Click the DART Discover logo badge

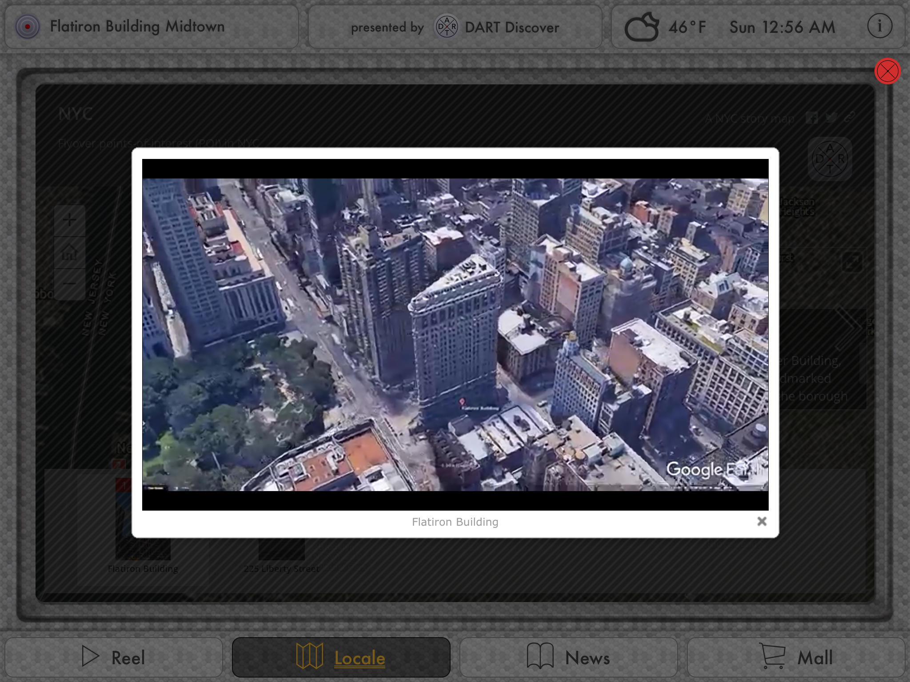446,27
